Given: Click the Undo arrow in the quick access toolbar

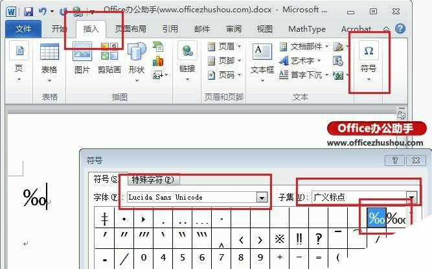Looking at the screenshot, I should point(43,11).
